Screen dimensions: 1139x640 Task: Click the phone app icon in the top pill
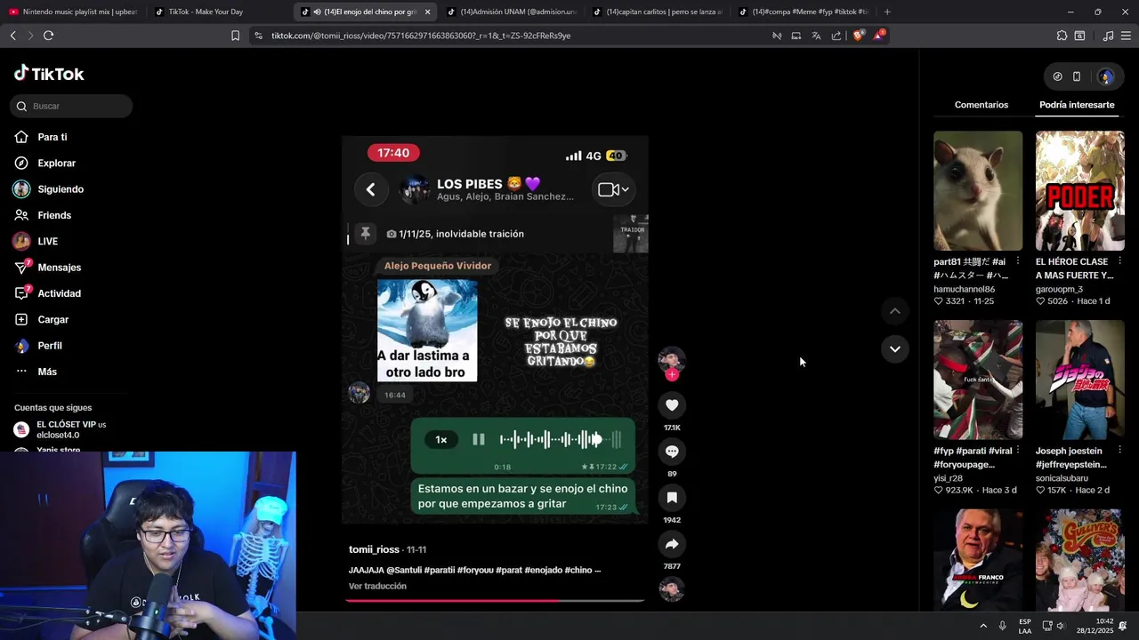coord(1077,76)
